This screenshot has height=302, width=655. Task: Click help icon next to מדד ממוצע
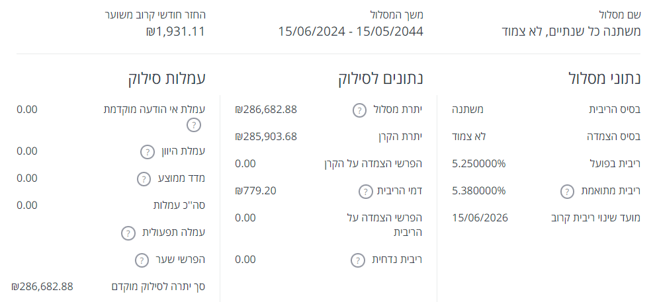pyautogui.click(x=144, y=178)
